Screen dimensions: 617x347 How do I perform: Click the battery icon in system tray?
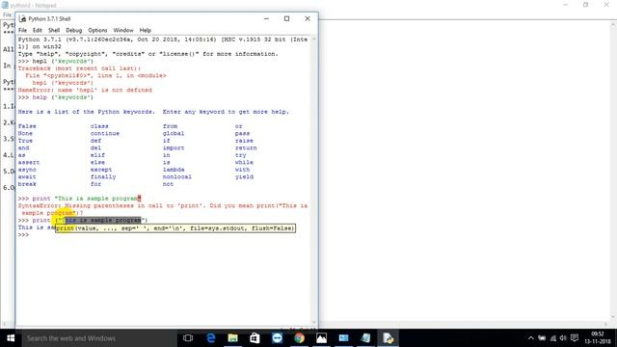[x=542, y=338]
